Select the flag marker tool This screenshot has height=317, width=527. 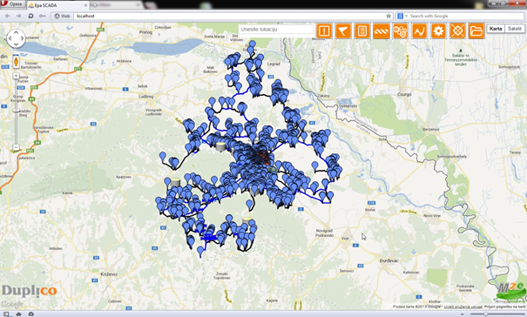click(343, 31)
